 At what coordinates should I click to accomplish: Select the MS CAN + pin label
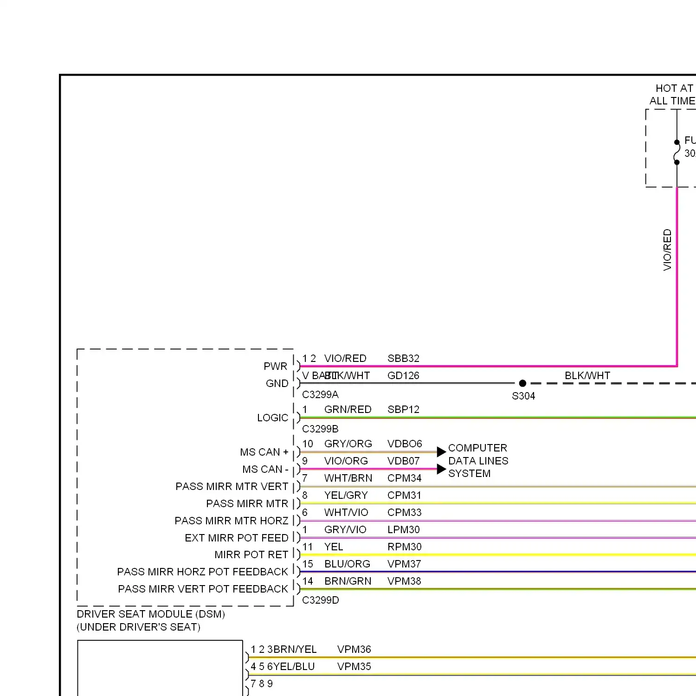pos(264,452)
